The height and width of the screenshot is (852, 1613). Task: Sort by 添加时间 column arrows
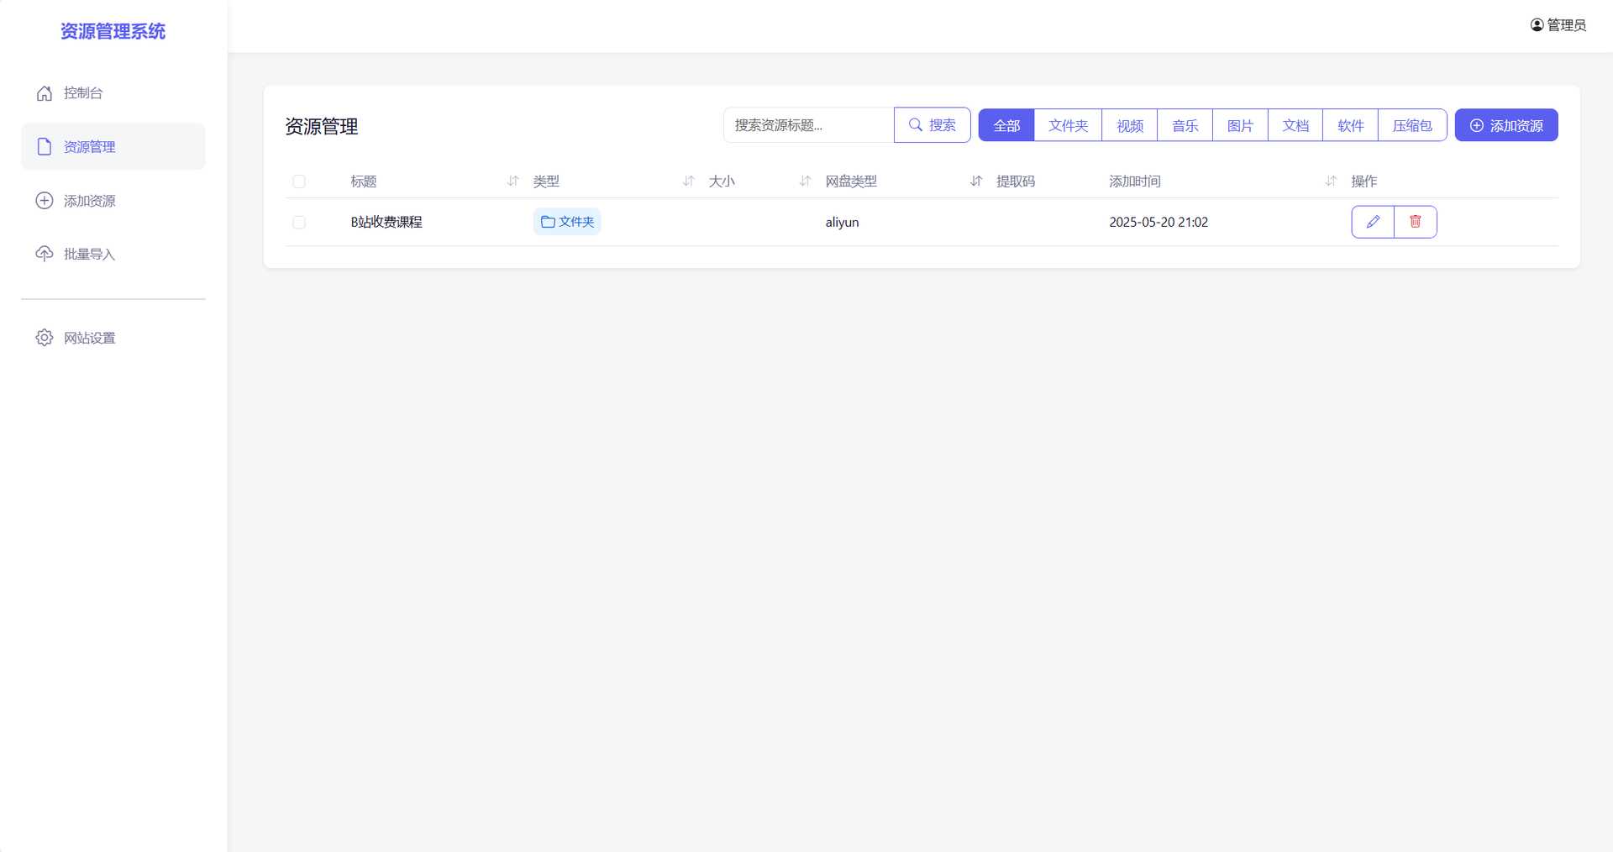(x=1330, y=181)
